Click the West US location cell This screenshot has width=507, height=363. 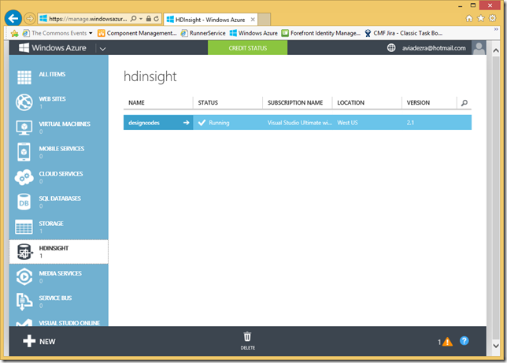click(367, 123)
